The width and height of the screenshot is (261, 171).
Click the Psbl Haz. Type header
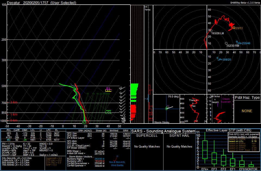pyautogui.click(x=247, y=98)
